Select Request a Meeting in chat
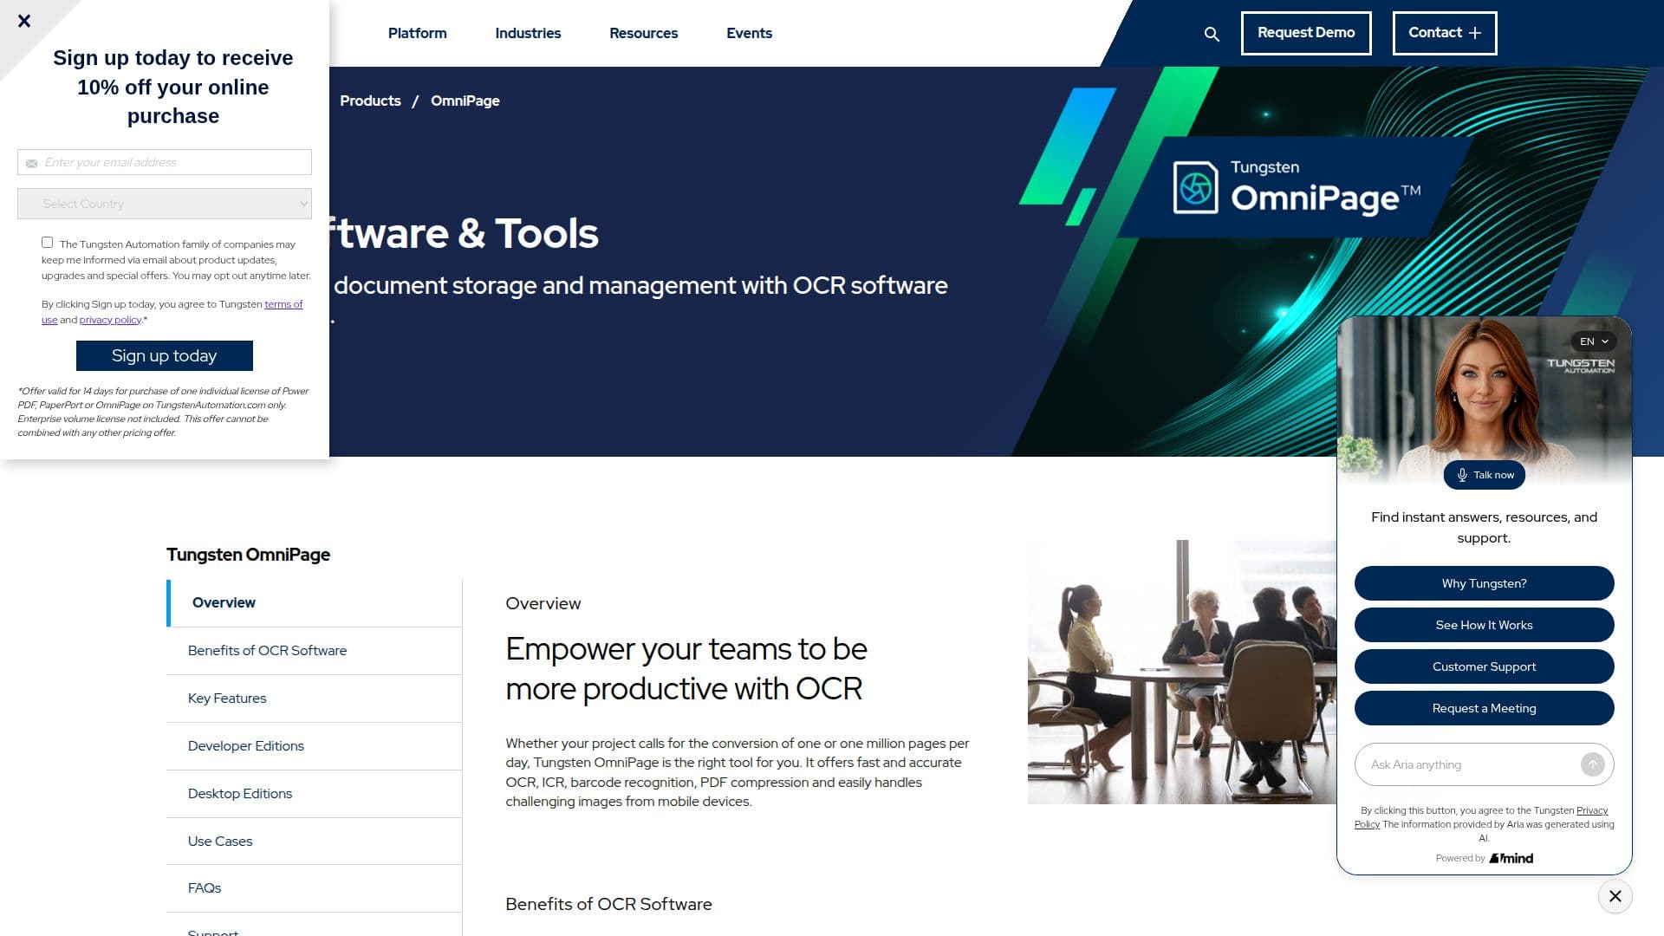Screen dimensions: 1664x936 click(1484, 708)
